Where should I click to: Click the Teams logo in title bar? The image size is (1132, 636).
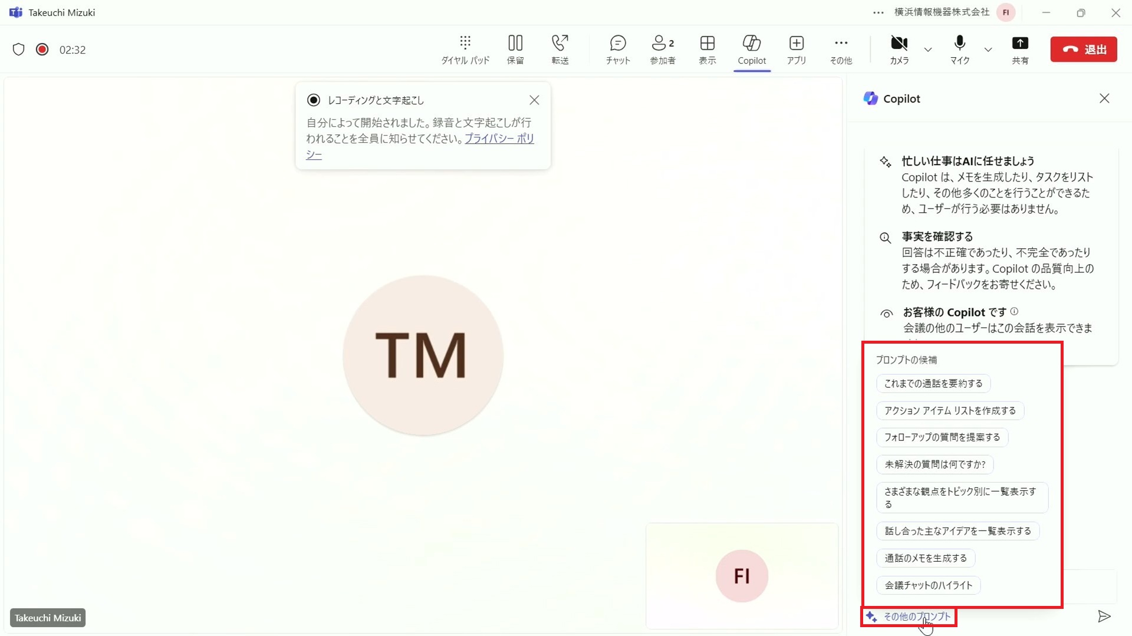pos(16,12)
